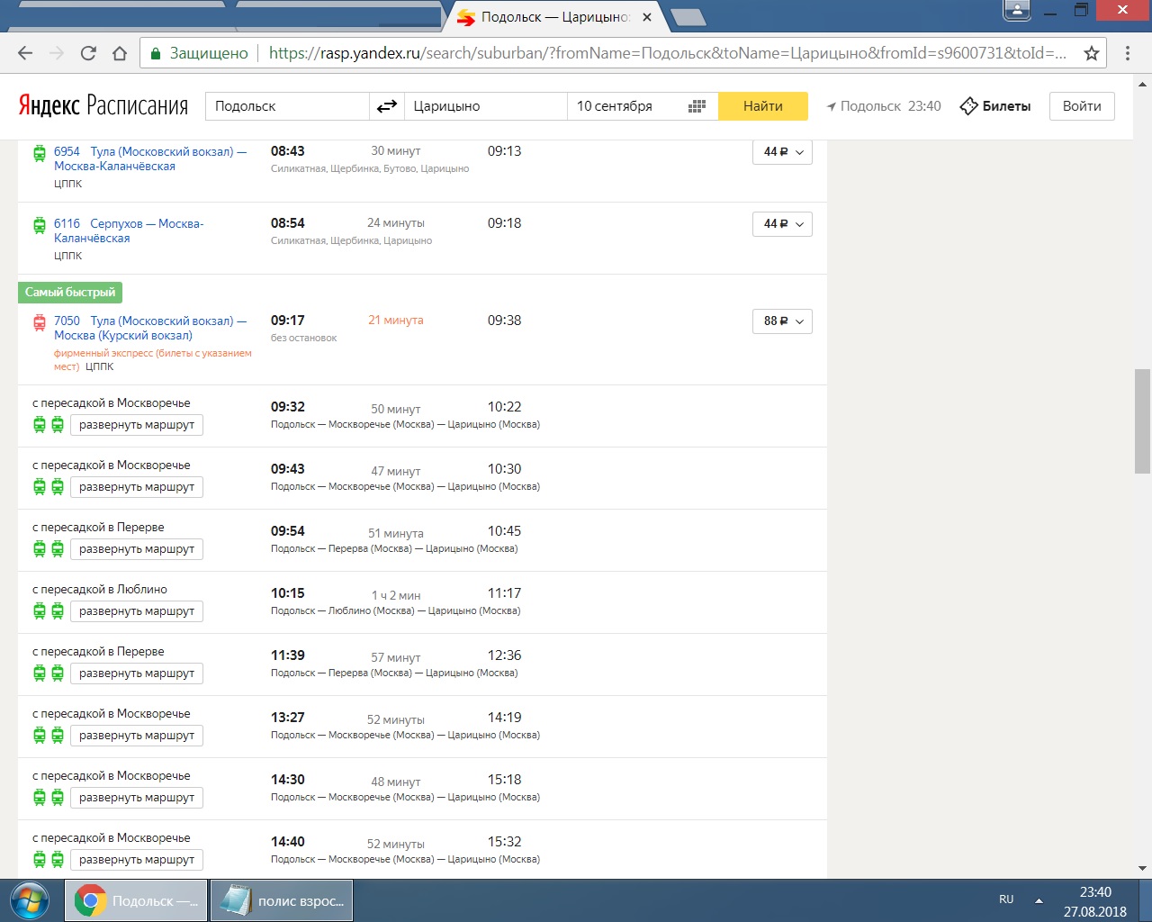Reload the page in the browser

(x=88, y=53)
